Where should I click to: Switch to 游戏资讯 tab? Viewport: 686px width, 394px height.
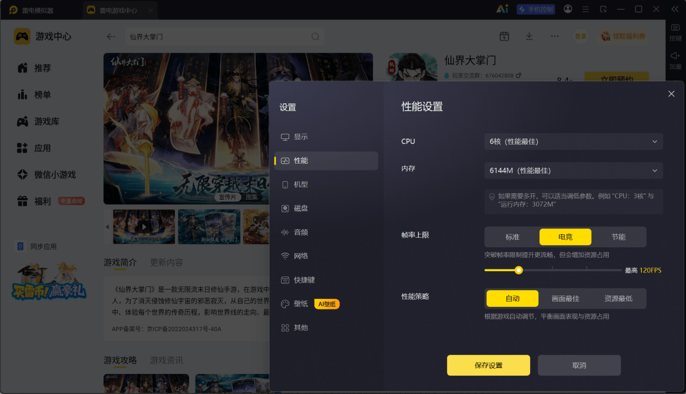pyautogui.click(x=166, y=360)
